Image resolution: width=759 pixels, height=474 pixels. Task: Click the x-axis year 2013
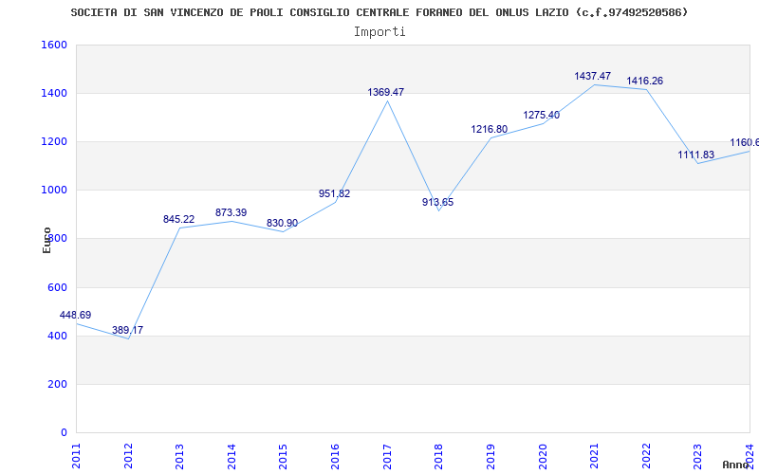[179, 456]
